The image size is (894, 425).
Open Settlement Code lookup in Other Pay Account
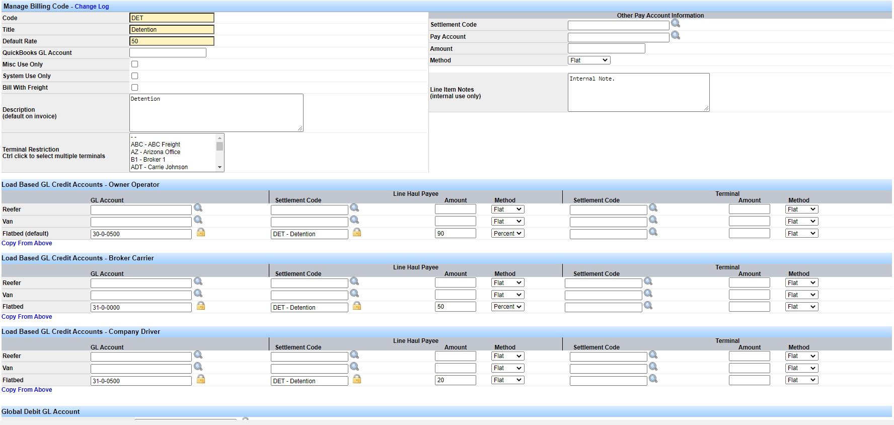676,23
